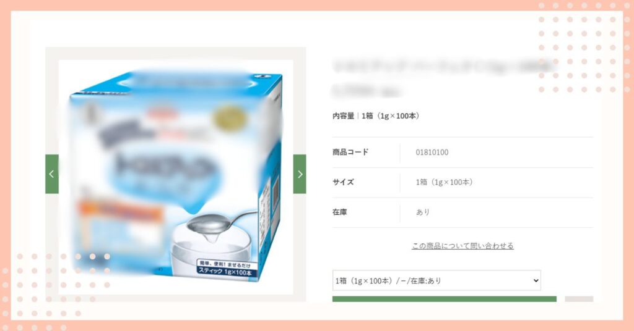634x331 pixels.
Task: Click the green button below the variant selector
Action: pyautogui.click(x=445, y=299)
